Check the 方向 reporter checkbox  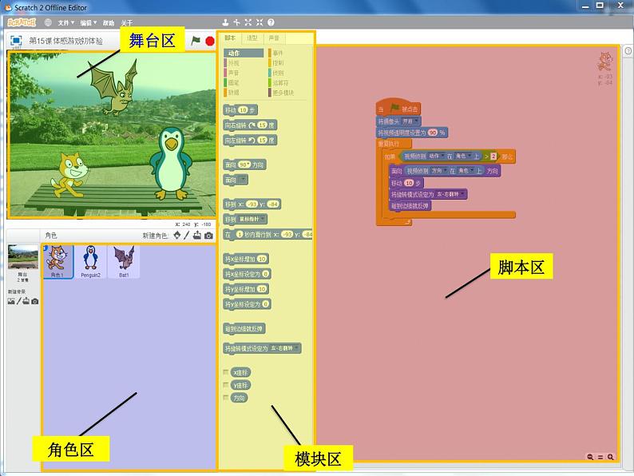226,398
